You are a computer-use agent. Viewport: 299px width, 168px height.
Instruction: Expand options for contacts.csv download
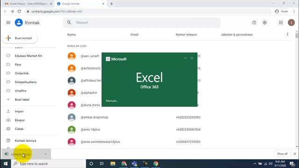(46, 154)
